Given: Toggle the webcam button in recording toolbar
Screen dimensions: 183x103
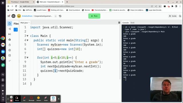Looking at the screenshot, I should click(53, 99).
